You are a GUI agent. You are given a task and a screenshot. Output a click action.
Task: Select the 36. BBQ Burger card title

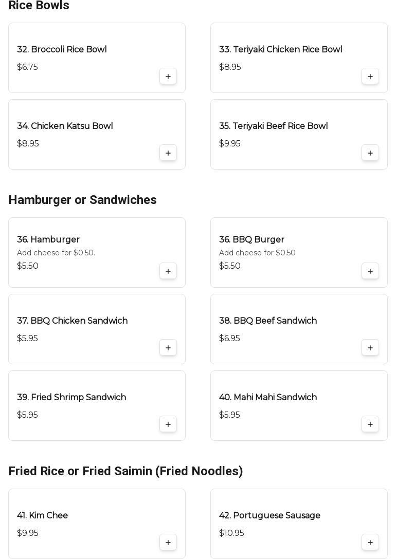(251, 239)
